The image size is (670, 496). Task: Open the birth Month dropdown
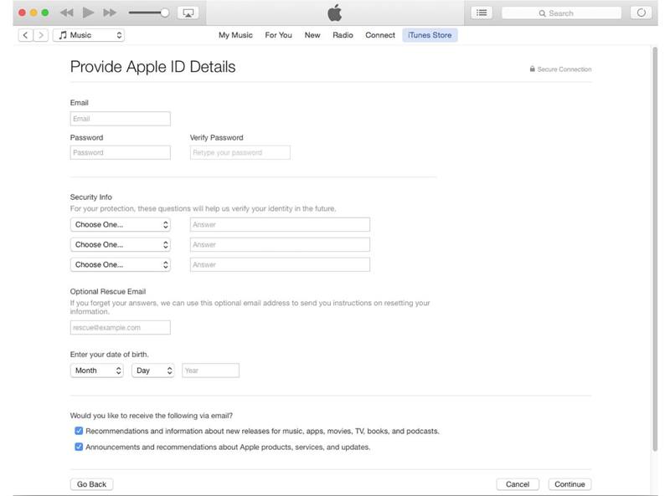[x=97, y=371]
